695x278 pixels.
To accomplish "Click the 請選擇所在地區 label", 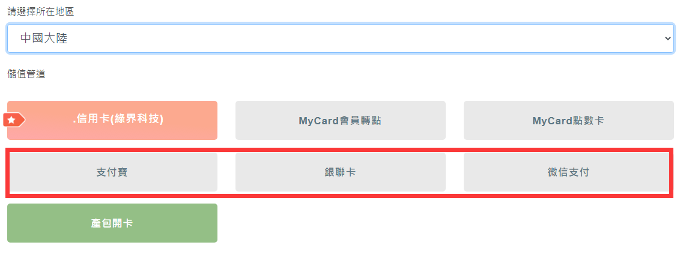I will [40, 12].
